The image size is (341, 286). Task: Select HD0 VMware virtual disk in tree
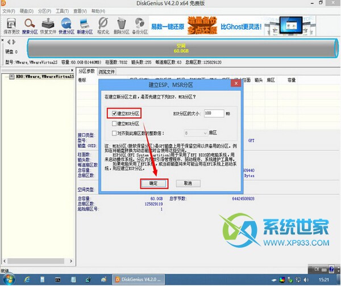(x=45, y=77)
